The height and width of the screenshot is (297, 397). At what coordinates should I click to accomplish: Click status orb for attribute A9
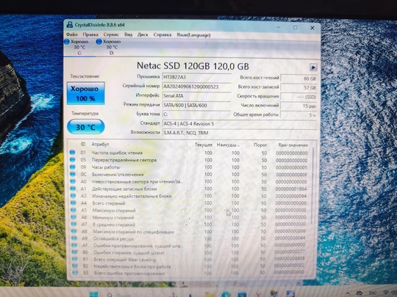point(74,238)
